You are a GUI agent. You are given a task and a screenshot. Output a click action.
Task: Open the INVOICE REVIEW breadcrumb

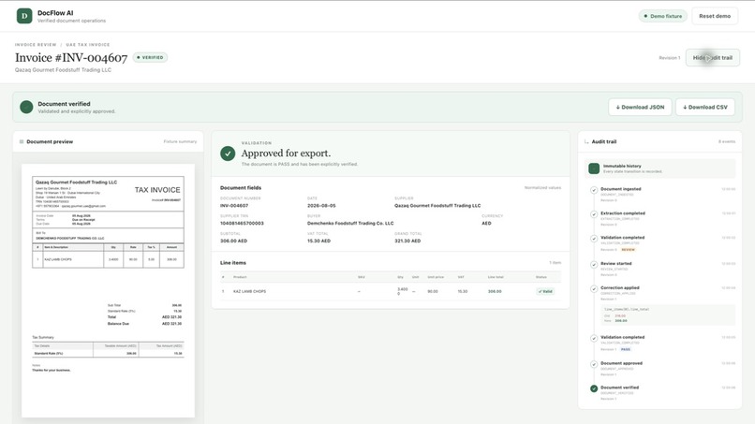click(36, 45)
